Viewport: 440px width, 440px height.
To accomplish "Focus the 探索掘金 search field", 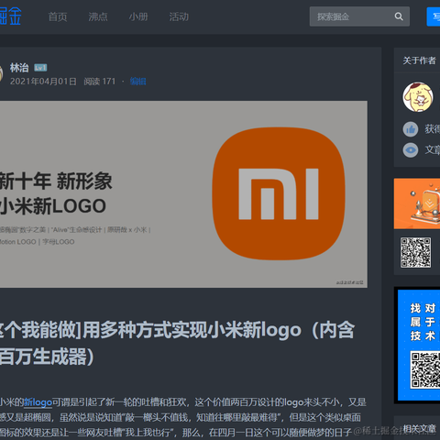I will coord(359,16).
